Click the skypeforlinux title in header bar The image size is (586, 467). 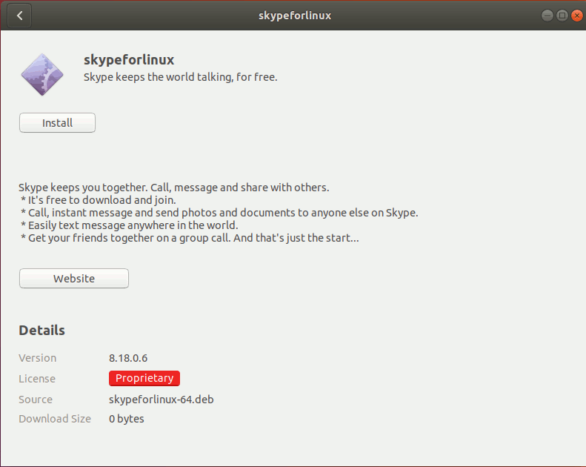295,16
